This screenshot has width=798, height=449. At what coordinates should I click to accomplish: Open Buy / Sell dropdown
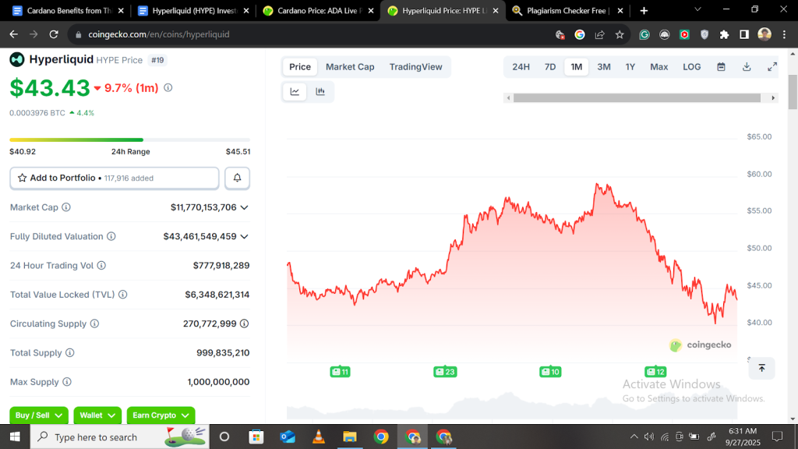[x=39, y=415]
